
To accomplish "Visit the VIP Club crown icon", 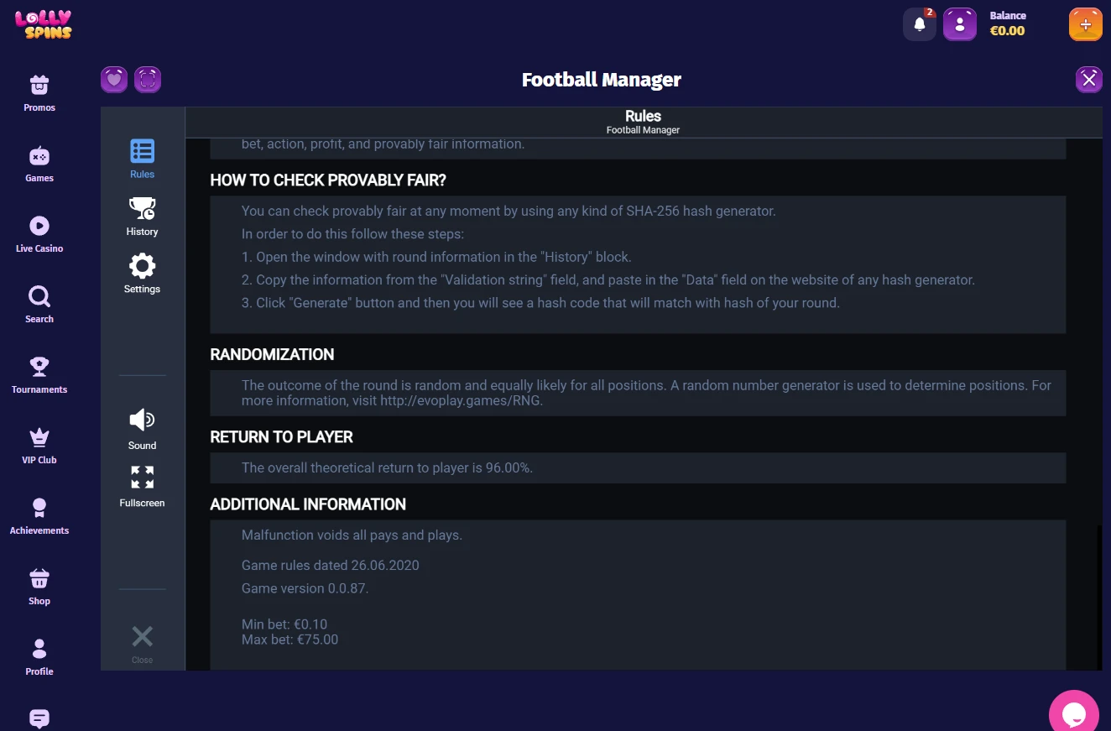I will click(39, 446).
